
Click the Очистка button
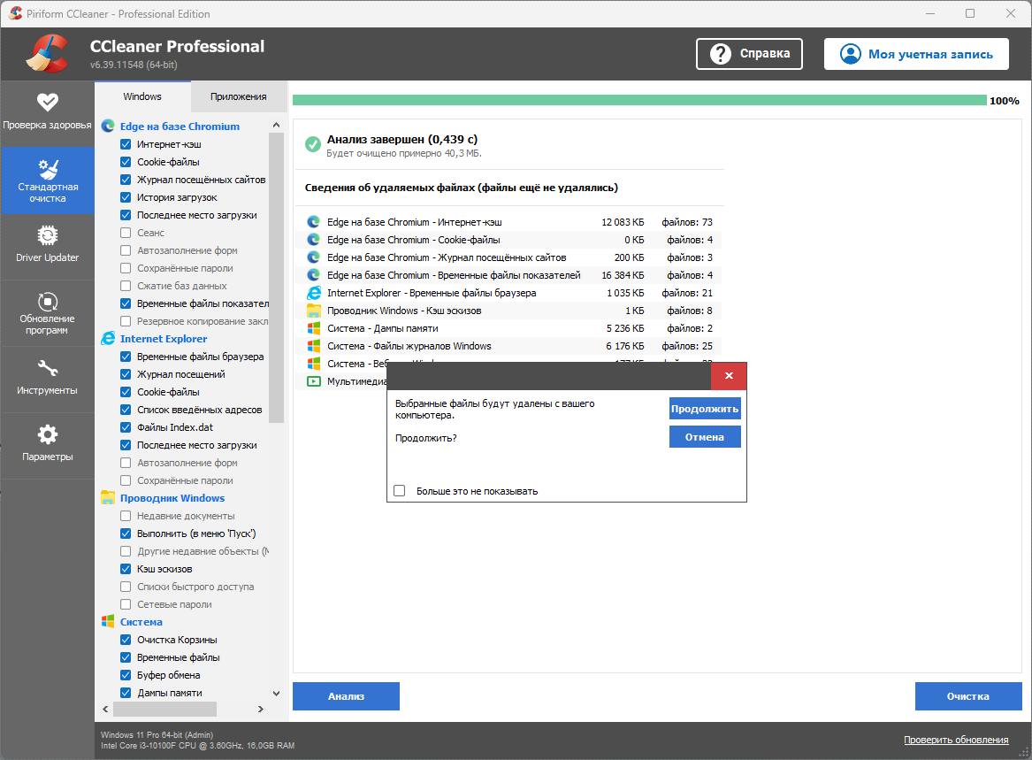point(968,696)
